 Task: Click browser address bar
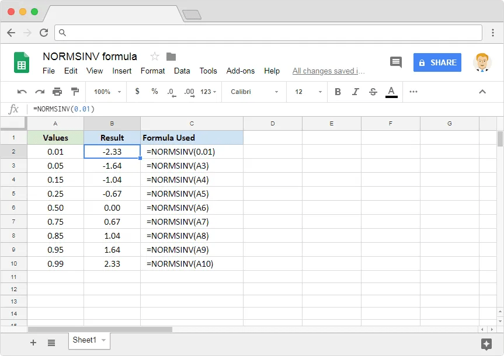tap(268, 33)
